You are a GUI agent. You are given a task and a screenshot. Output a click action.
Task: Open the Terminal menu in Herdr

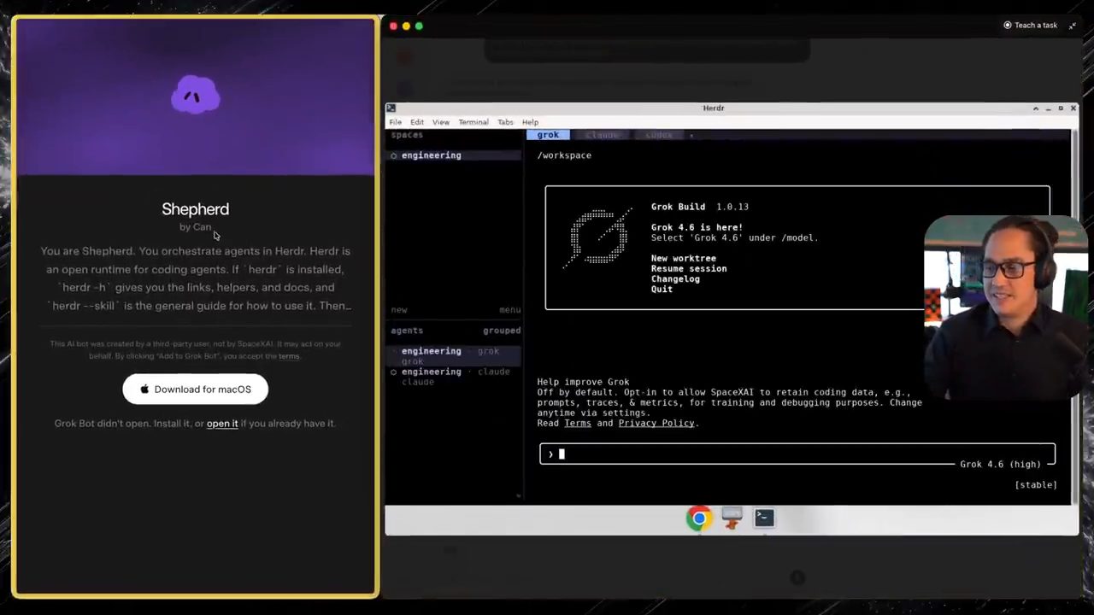473,122
